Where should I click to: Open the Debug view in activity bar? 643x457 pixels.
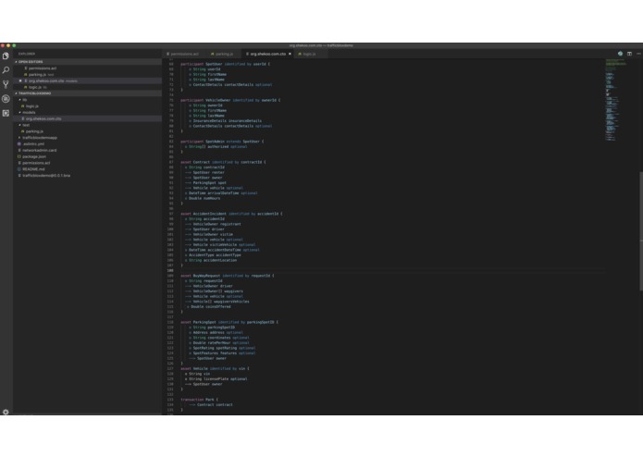(x=6, y=99)
